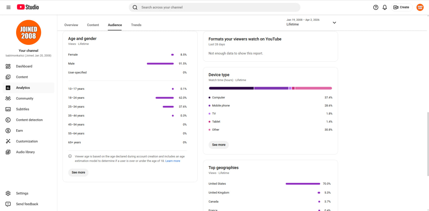
Task: Click See more under Device type
Action: tap(219, 145)
